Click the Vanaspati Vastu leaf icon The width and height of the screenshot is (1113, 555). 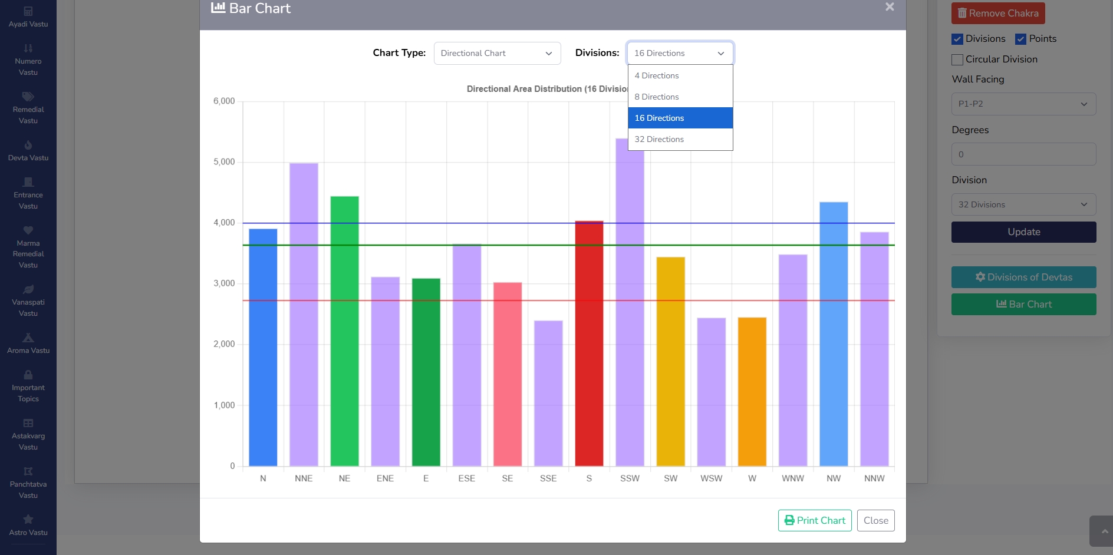tap(28, 289)
